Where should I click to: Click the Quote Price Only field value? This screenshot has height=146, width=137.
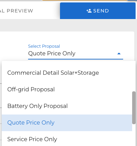52,54
